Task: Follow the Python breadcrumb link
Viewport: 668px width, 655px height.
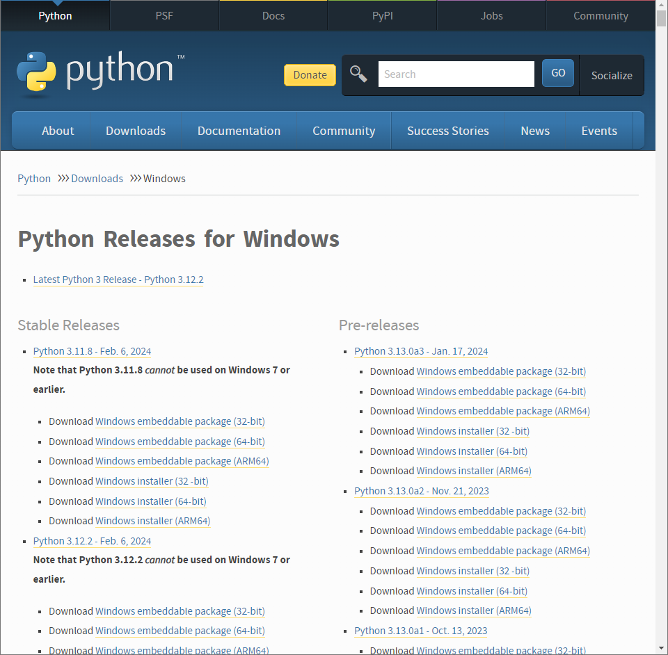Action: click(x=34, y=178)
